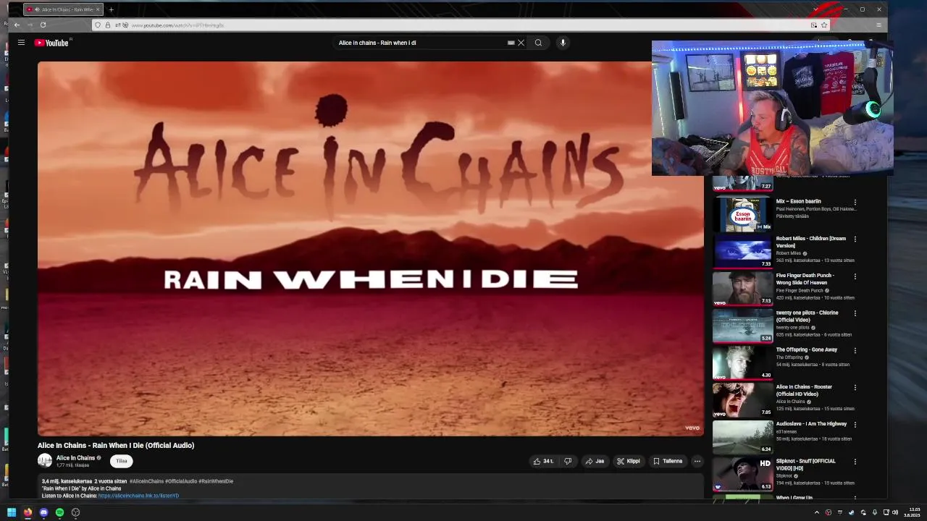Open options for Robert Miles - Children video

coord(855,240)
